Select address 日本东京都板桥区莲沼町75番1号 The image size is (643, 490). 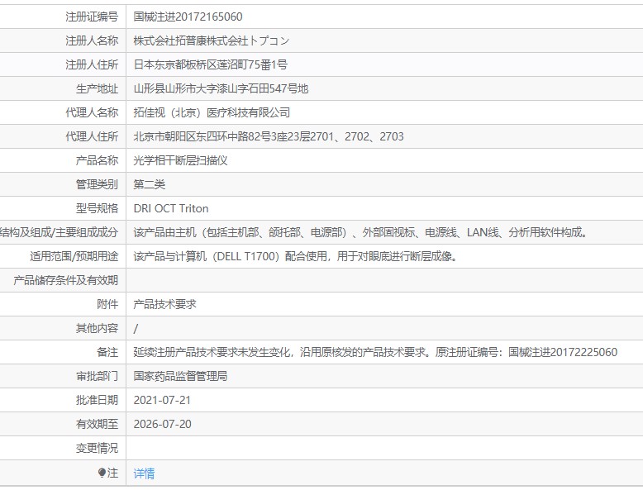pyautogui.click(x=211, y=64)
